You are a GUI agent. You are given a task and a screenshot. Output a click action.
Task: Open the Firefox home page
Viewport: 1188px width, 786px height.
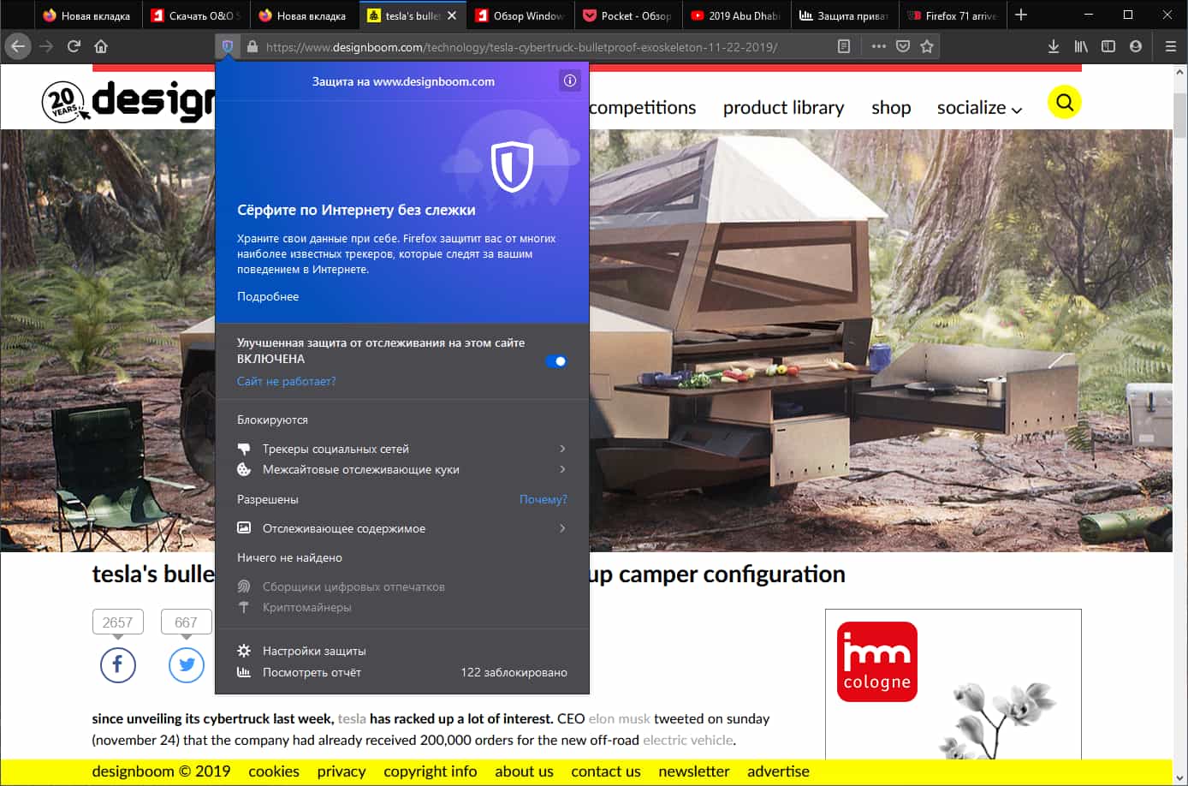101,46
